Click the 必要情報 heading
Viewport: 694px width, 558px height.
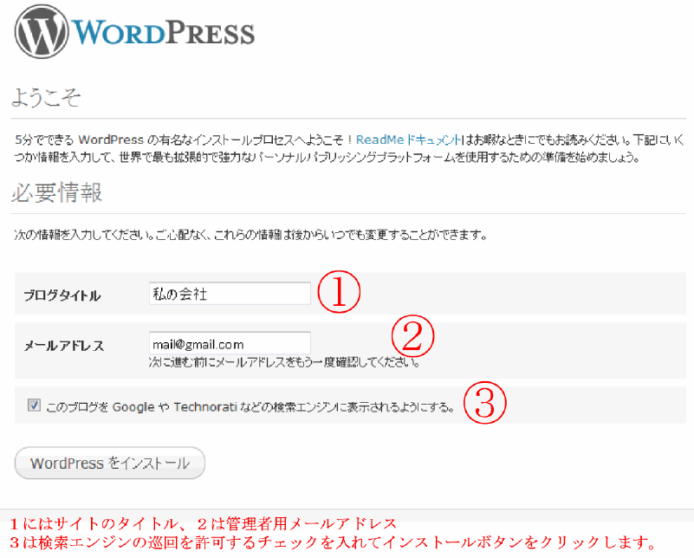coord(56,192)
